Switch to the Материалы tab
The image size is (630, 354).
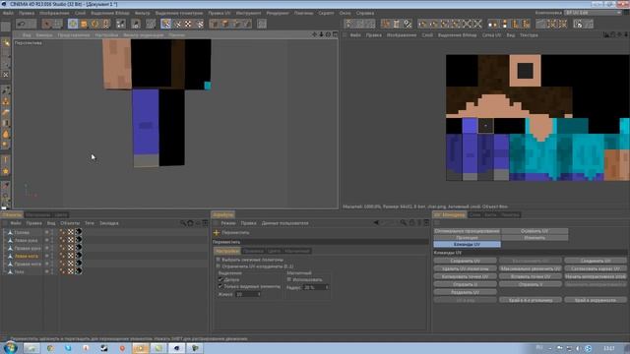pos(38,214)
